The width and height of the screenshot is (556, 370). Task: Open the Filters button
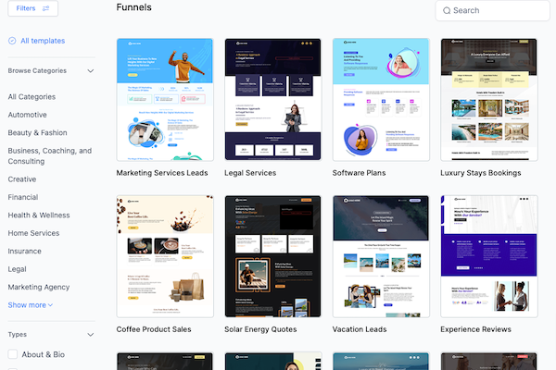point(33,8)
